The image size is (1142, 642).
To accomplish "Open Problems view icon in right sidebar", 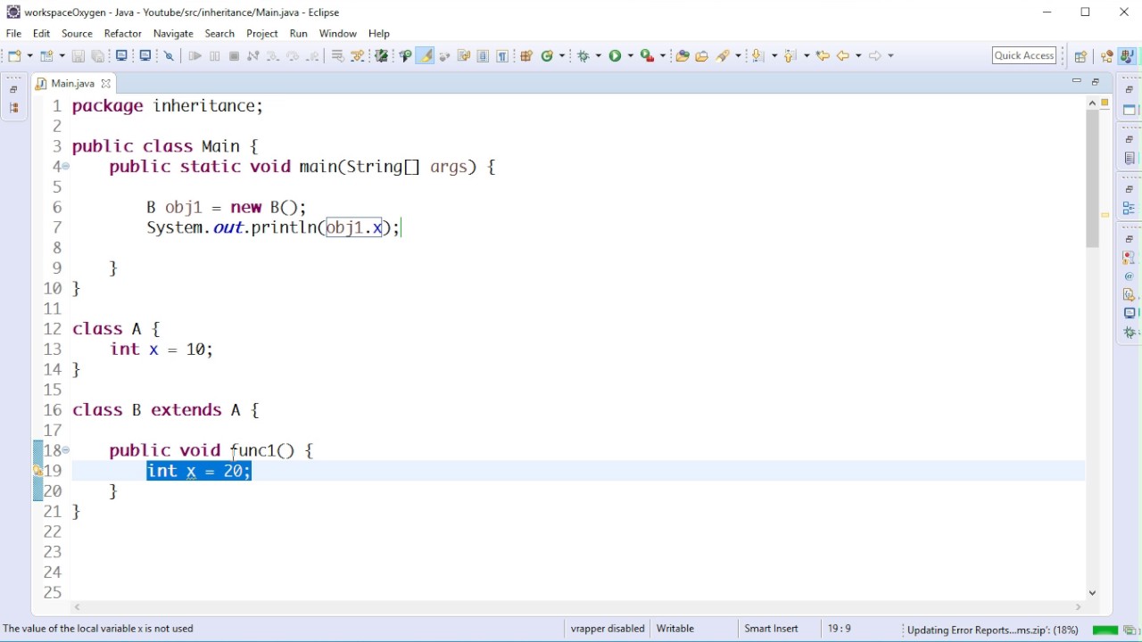I will pos(1130,258).
